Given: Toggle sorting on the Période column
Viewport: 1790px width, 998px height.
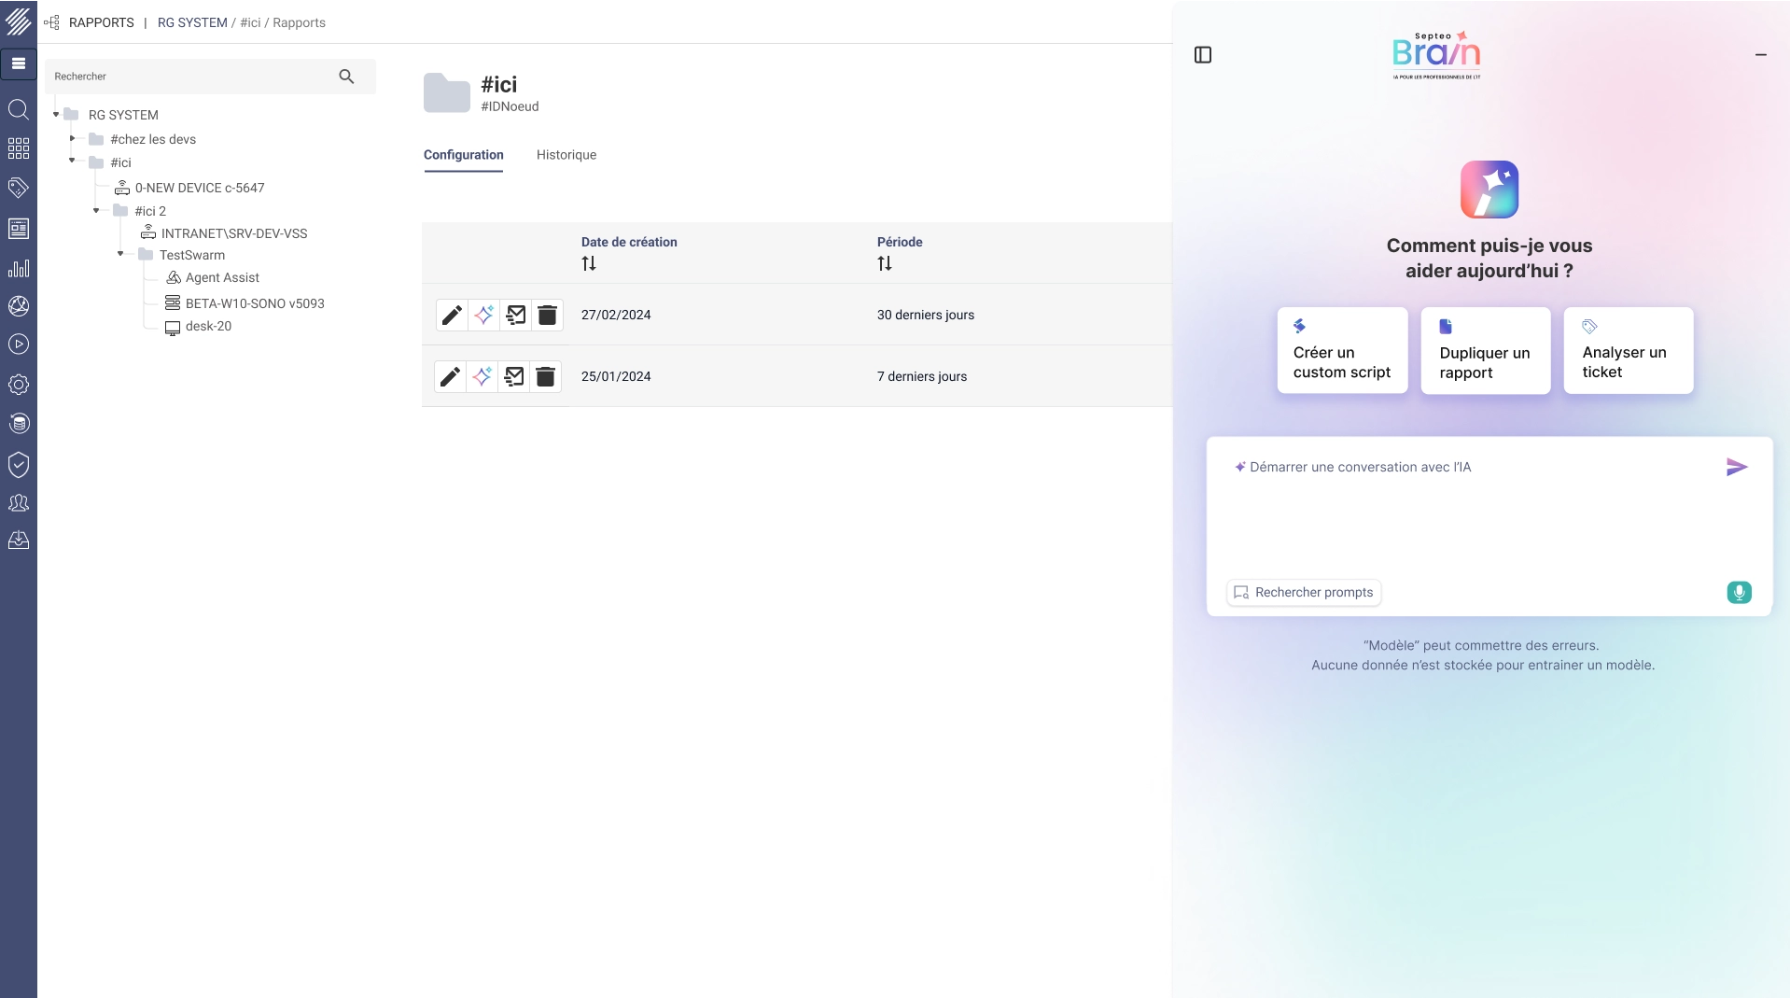Looking at the screenshot, I should (x=884, y=262).
